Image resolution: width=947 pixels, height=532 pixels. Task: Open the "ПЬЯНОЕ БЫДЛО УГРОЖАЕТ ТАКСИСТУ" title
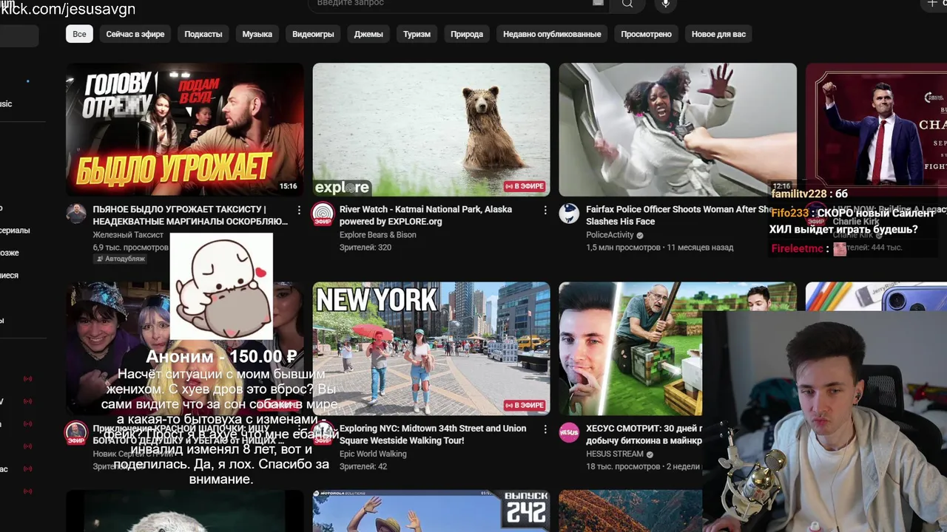point(190,215)
